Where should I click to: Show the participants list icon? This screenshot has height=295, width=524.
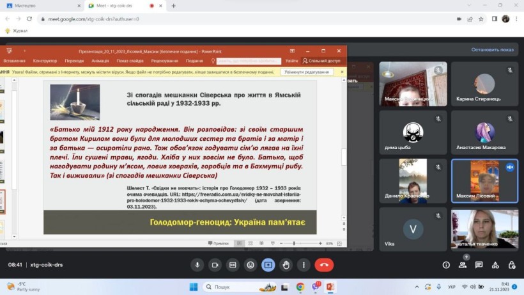click(463, 265)
